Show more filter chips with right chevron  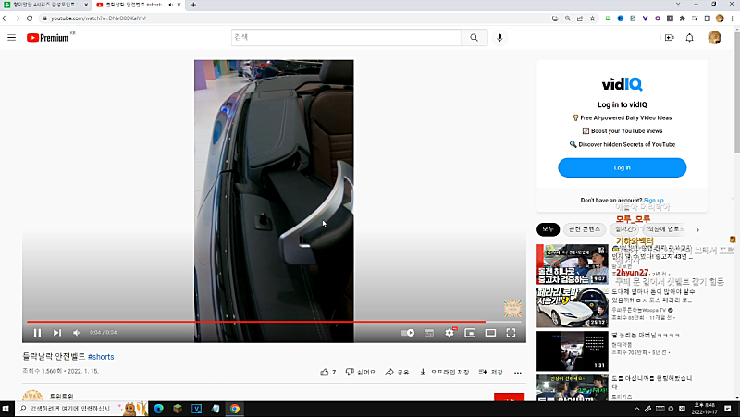(x=697, y=230)
